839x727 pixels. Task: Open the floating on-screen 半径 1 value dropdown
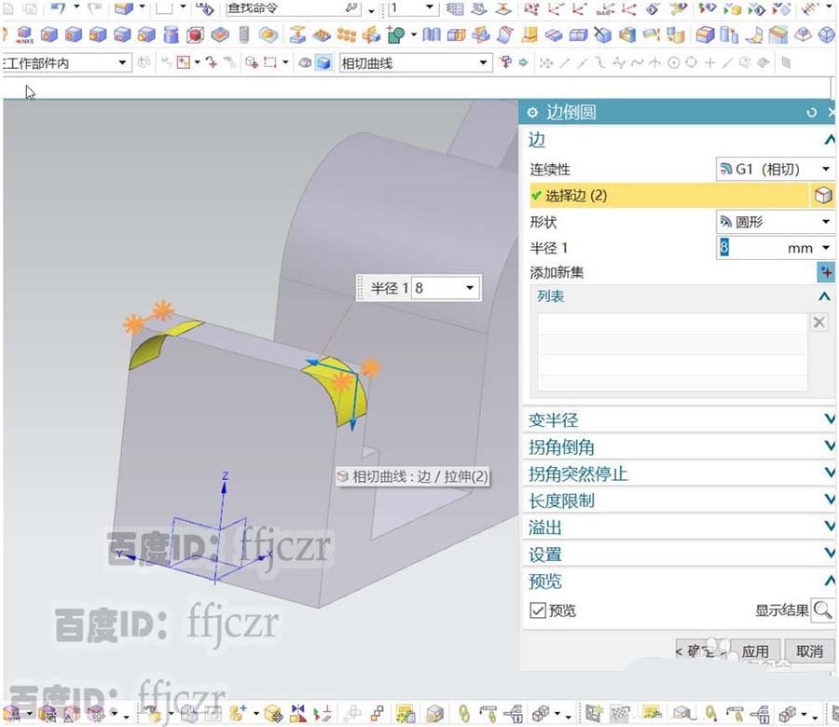(471, 288)
